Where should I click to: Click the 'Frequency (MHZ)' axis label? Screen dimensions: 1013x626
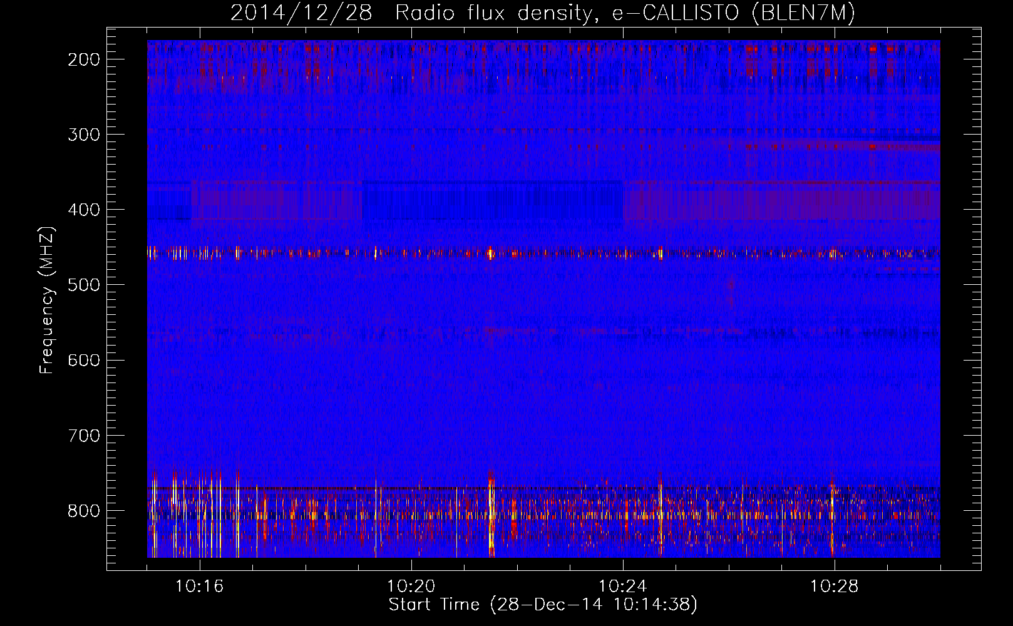(x=47, y=300)
